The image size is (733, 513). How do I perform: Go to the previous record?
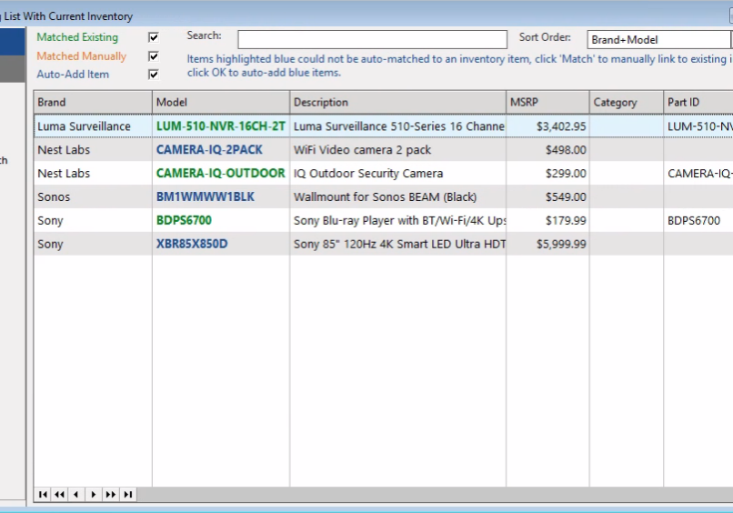click(x=76, y=494)
